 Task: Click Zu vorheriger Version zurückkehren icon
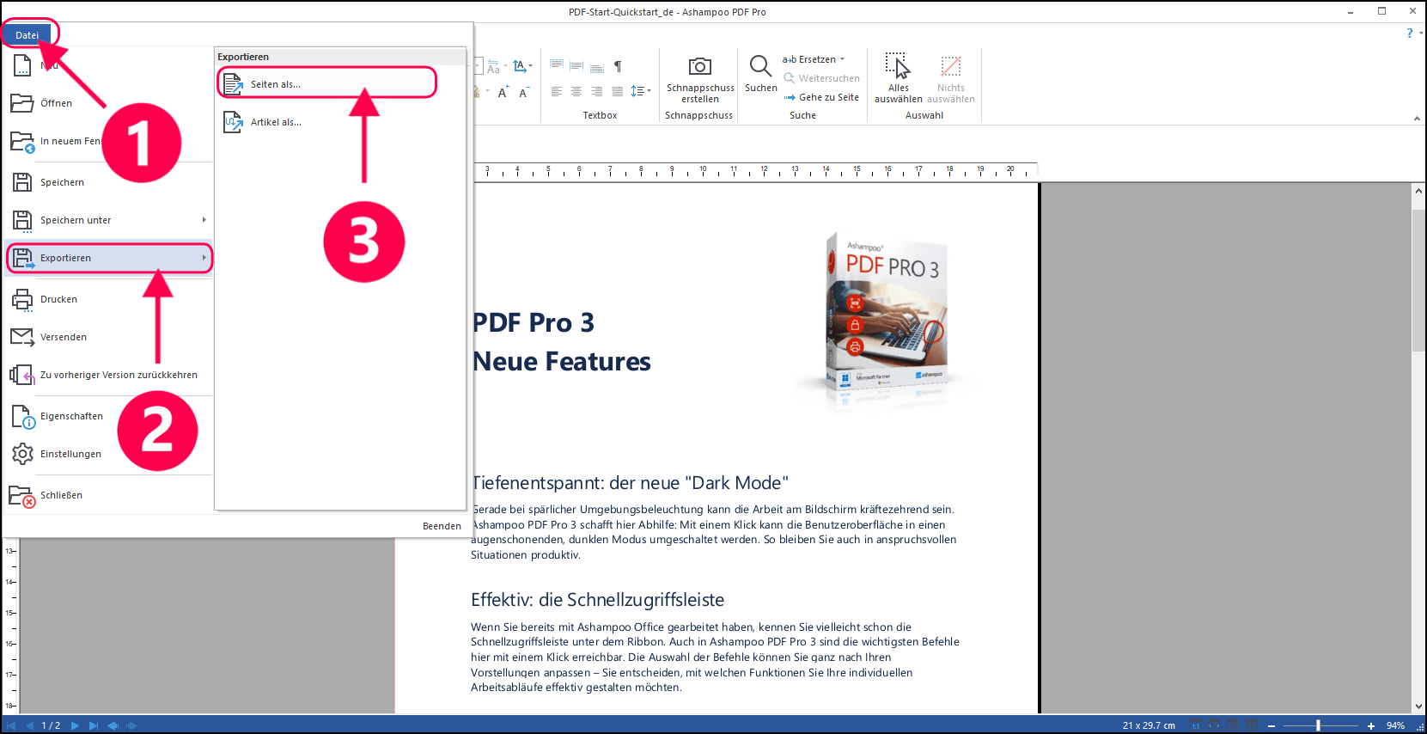point(22,375)
